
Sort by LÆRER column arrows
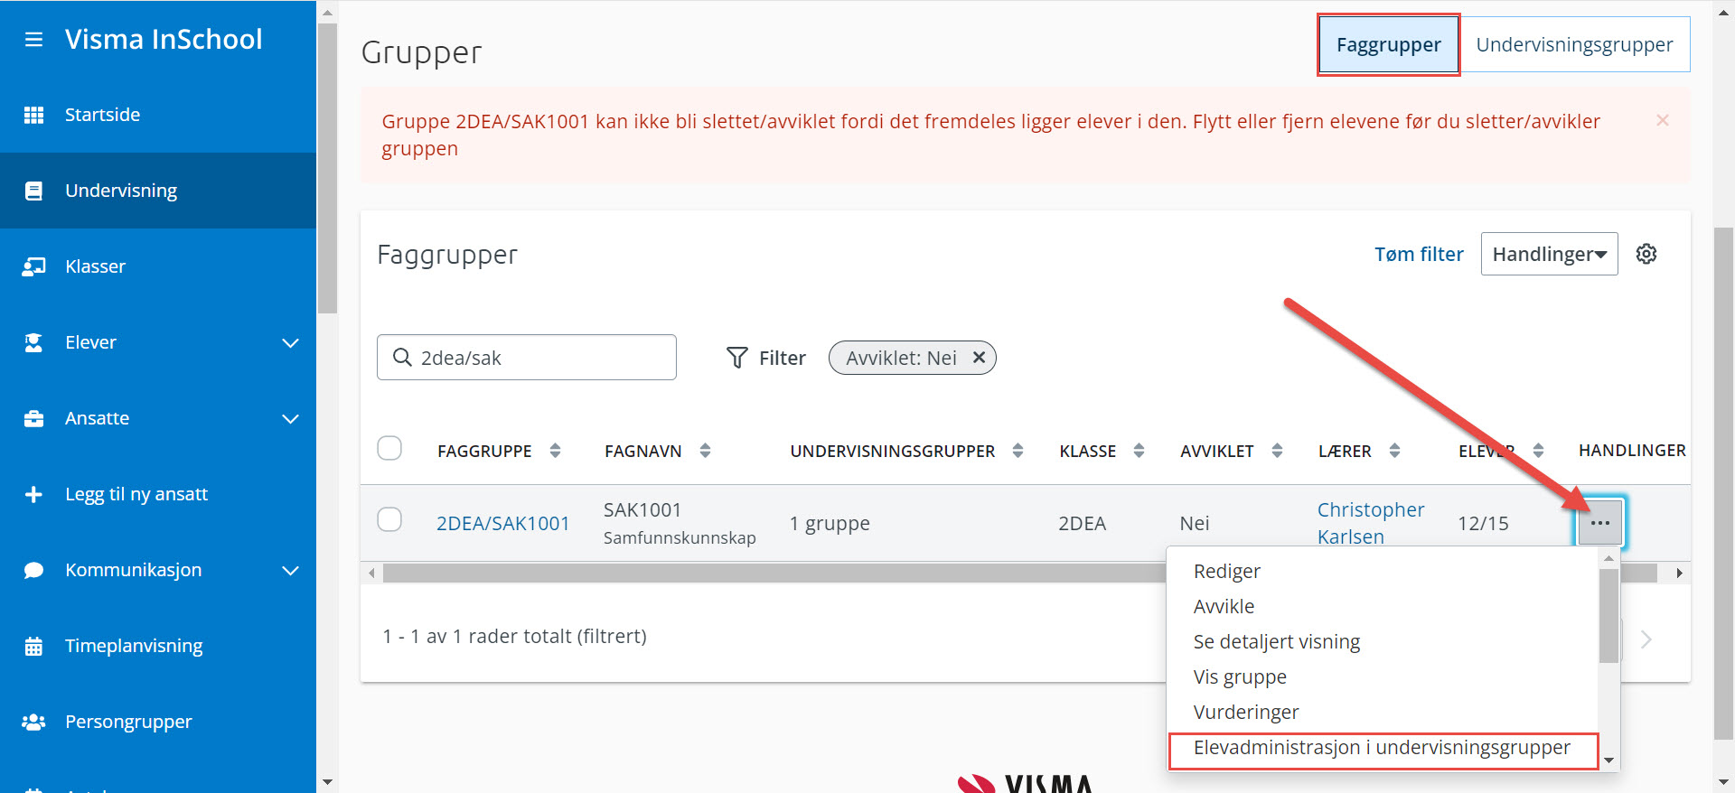[1394, 451]
